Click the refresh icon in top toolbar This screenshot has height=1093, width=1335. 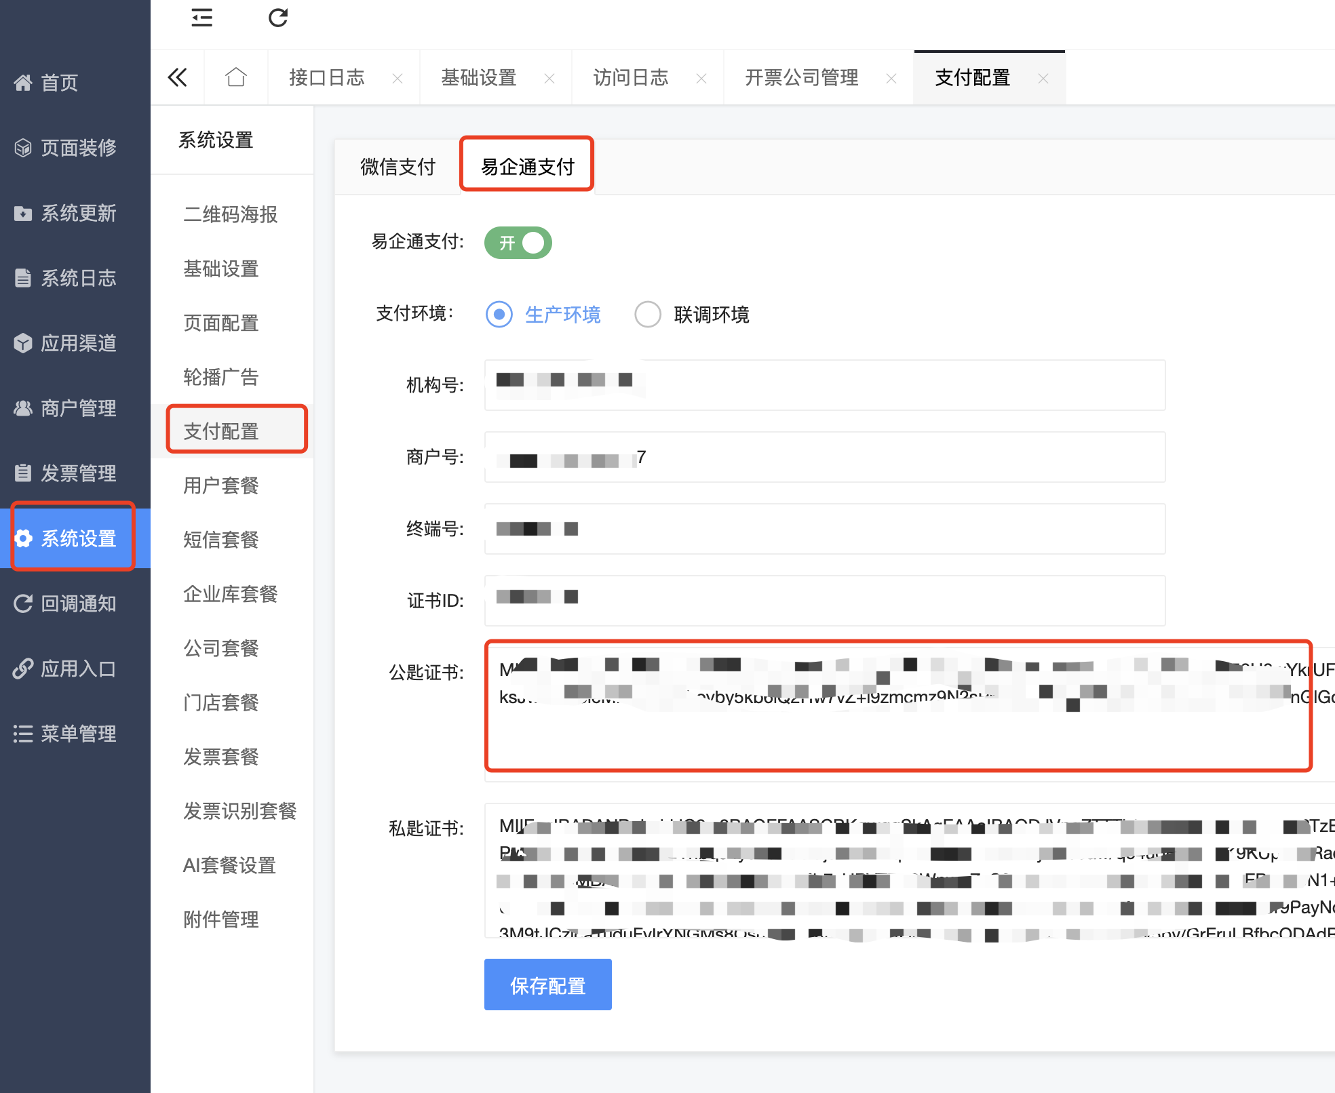tap(278, 18)
